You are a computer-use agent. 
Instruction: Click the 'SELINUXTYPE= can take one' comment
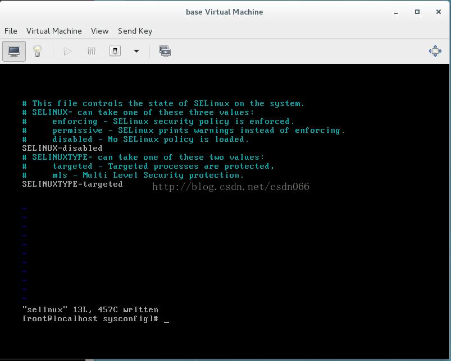pos(143,158)
